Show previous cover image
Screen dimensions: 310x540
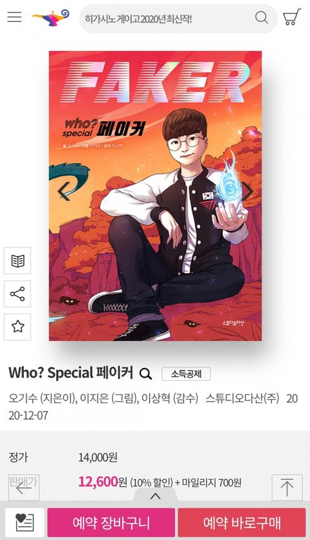tap(64, 191)
